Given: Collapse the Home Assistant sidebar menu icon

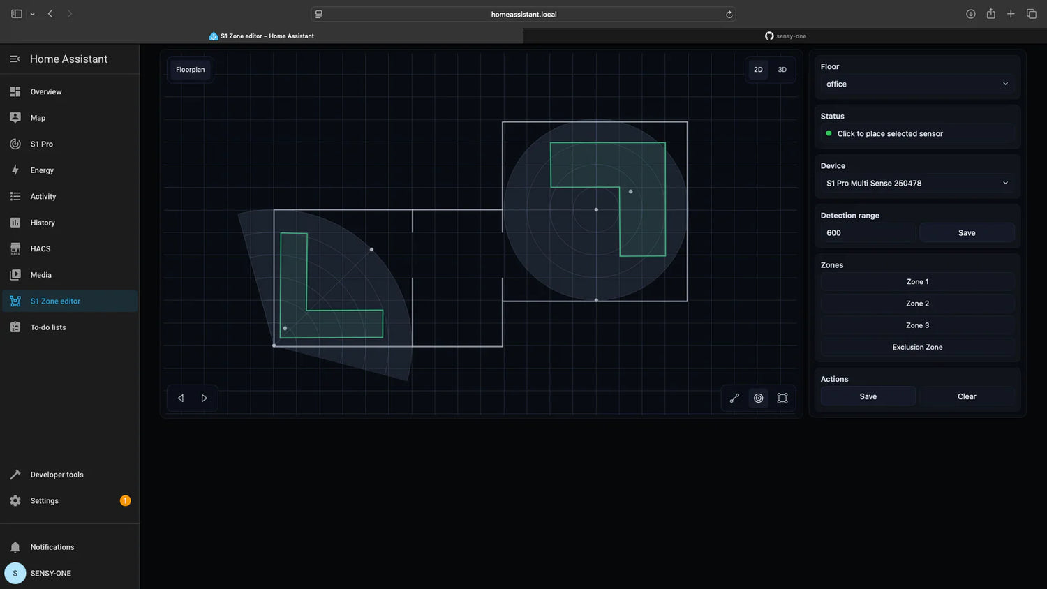Looking at the screenshot, I should (15, 59).
